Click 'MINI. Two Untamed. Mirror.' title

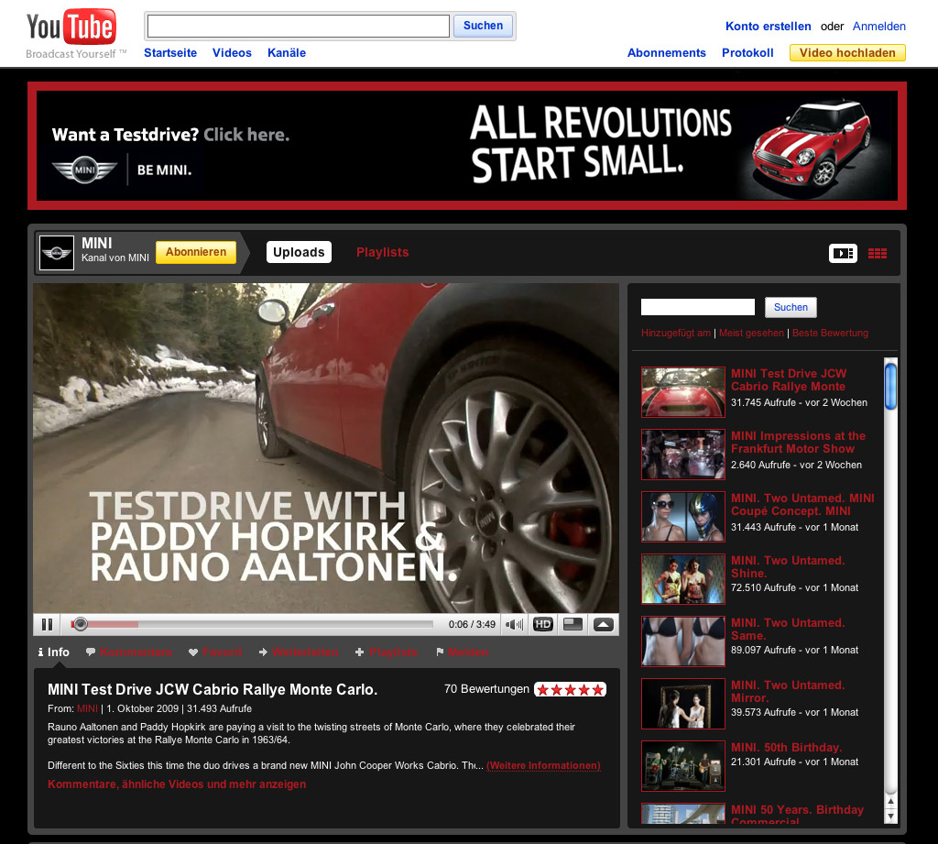tap(788, 691)
